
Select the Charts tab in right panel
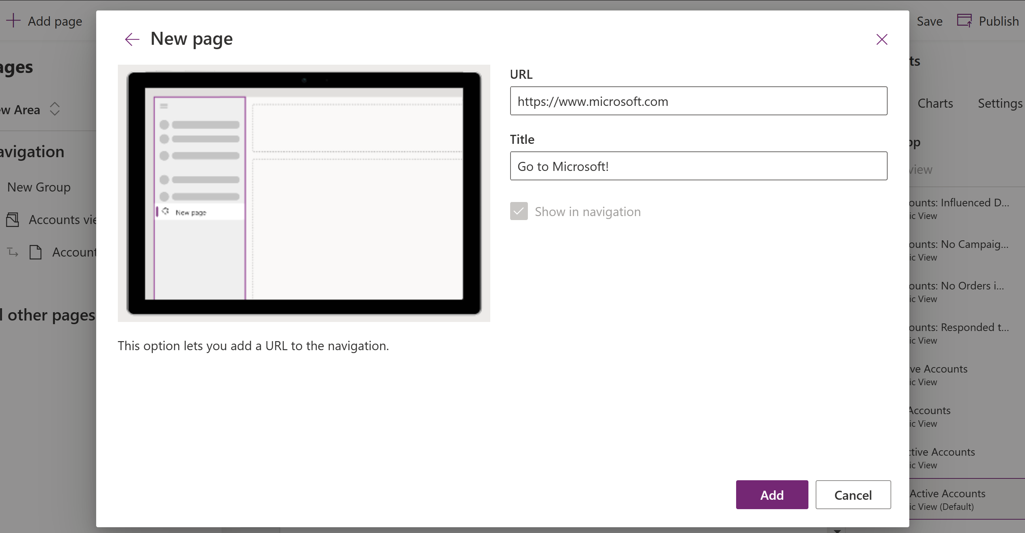coord(937,103)
